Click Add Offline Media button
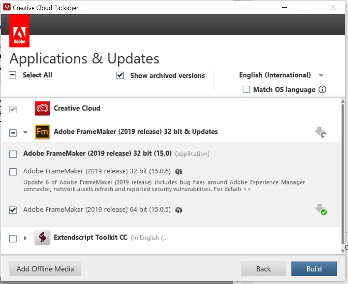The width and height of the screenshot is (348, 284). (45, 269)
